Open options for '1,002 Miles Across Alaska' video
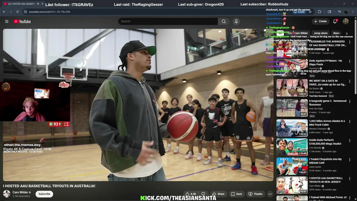 (350, 122)
